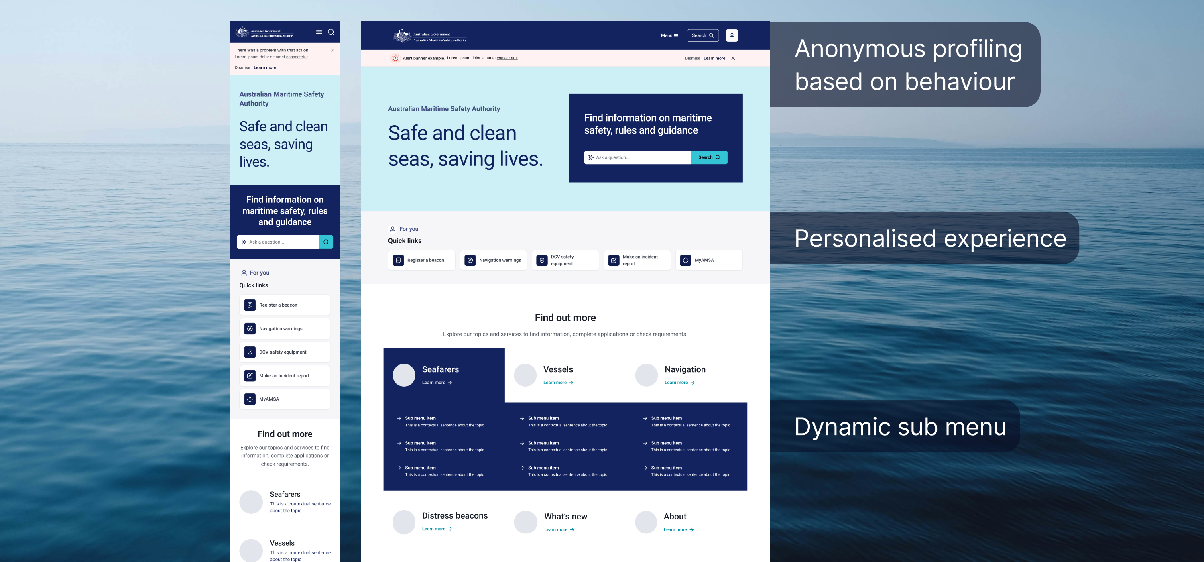Click the consectetur link in desktop alert banner

[x=507, y=58]
